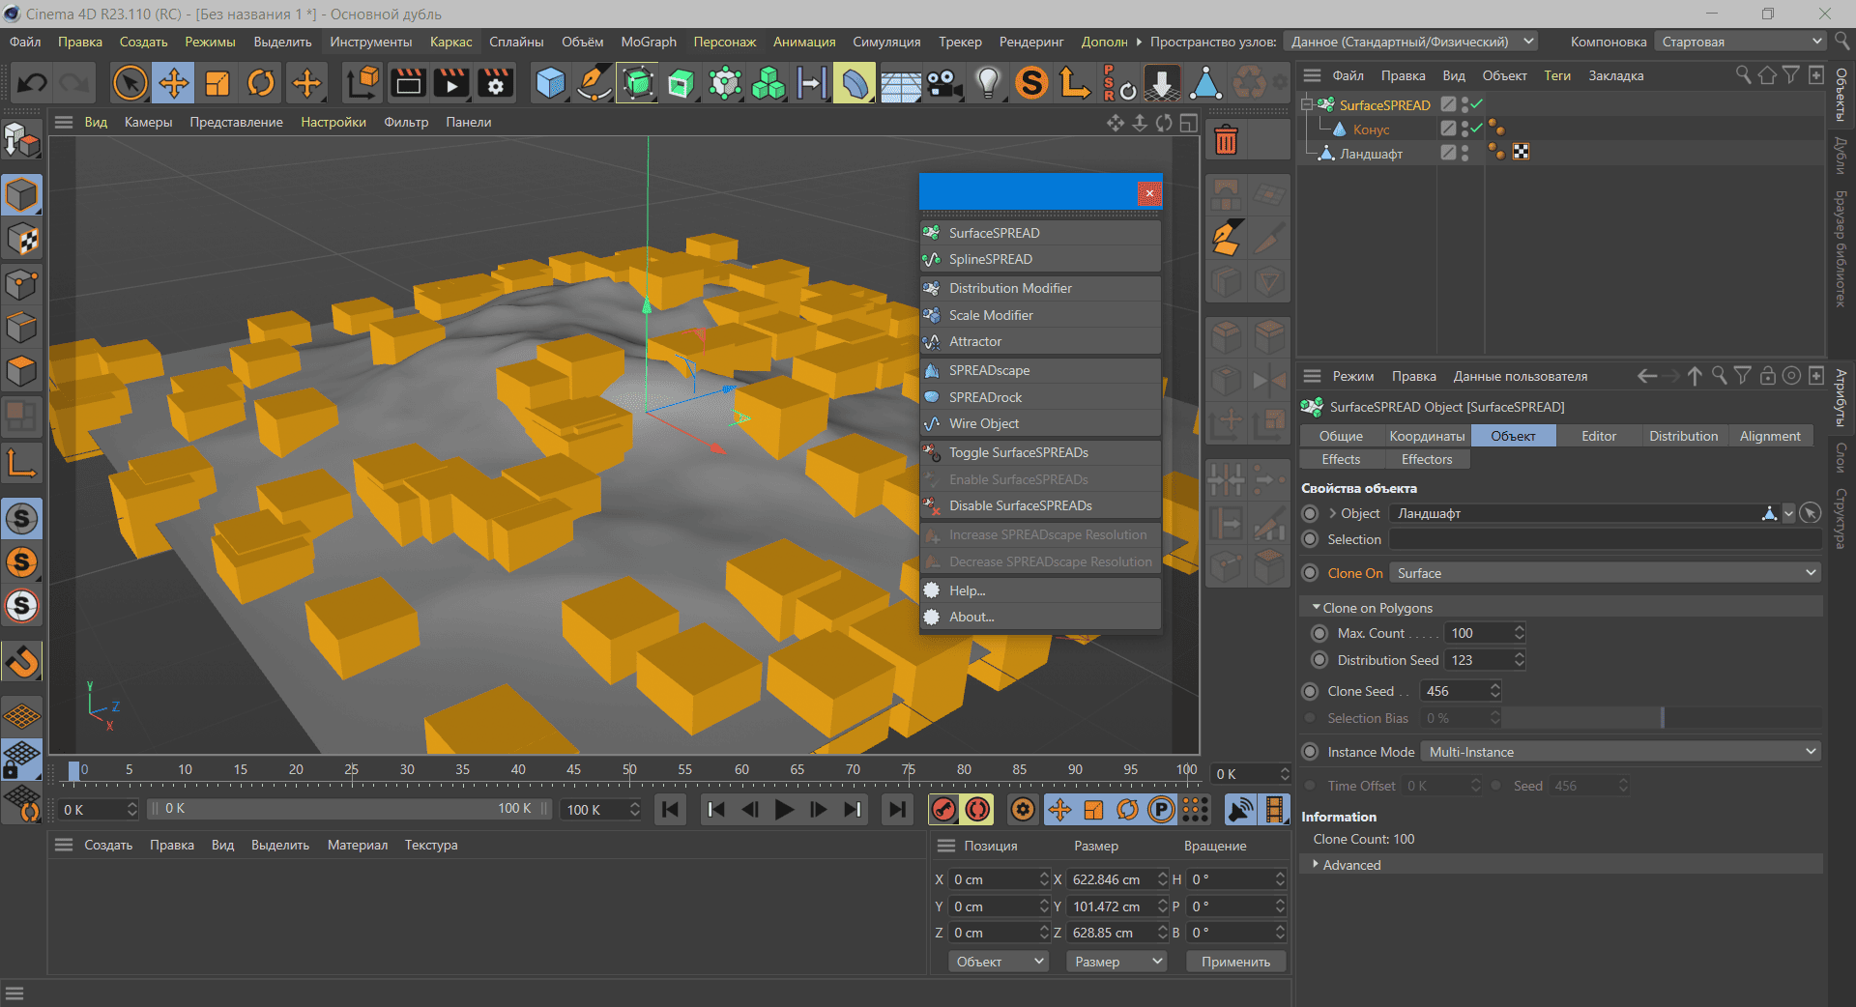Click the search magnifier in Object Manager
Image resolution: width=1856 pixels, height=1007 pixels.
coord(1743,75)
